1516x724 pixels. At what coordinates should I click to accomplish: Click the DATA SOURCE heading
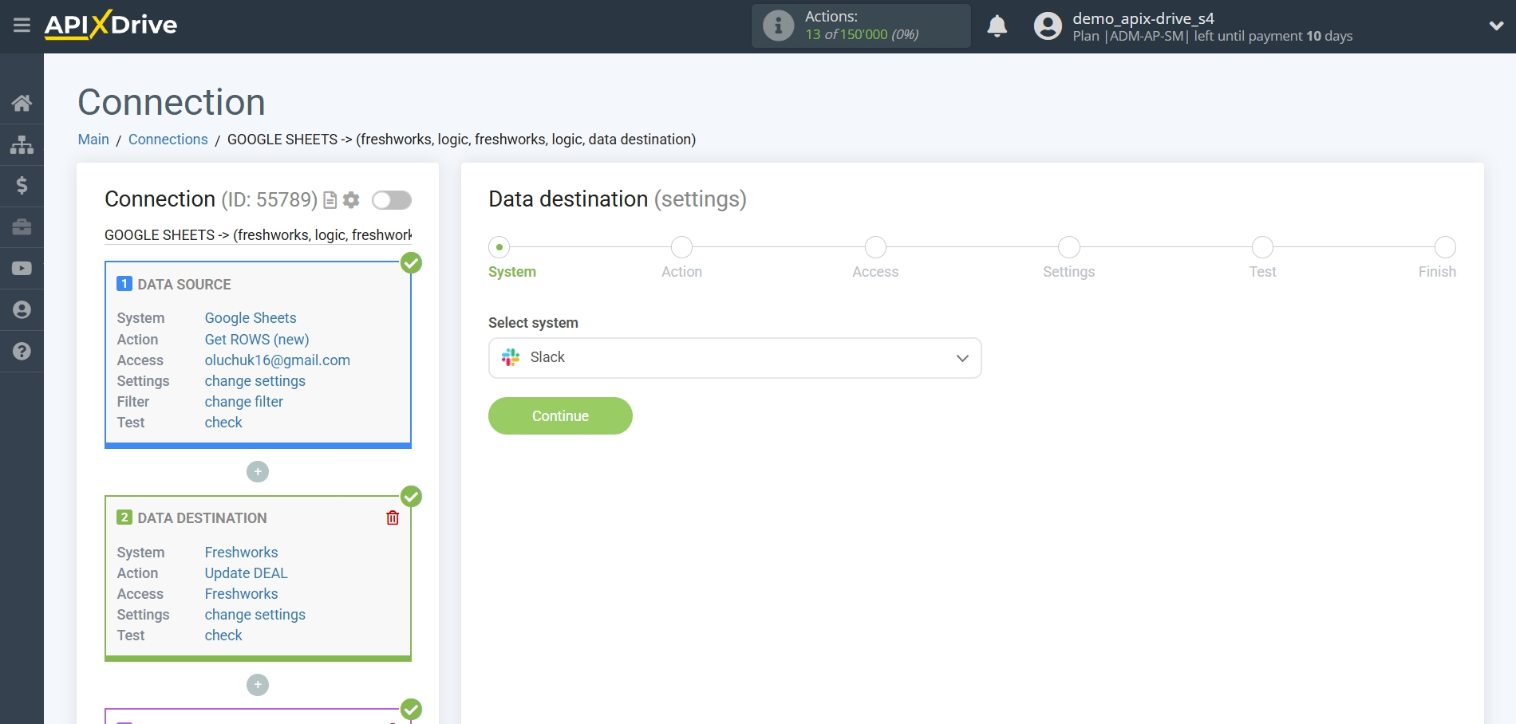coord(184,285)
